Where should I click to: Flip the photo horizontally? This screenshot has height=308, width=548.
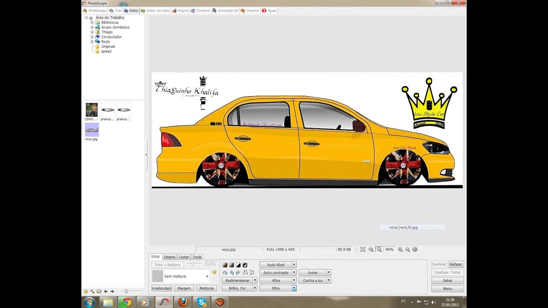(245, 272)
